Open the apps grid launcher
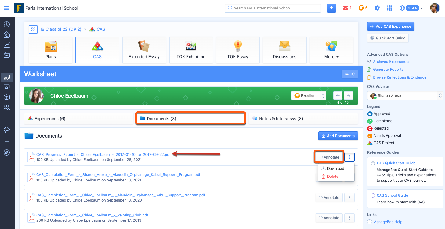This screenshot has width=445, height=229. click(390, 8)
